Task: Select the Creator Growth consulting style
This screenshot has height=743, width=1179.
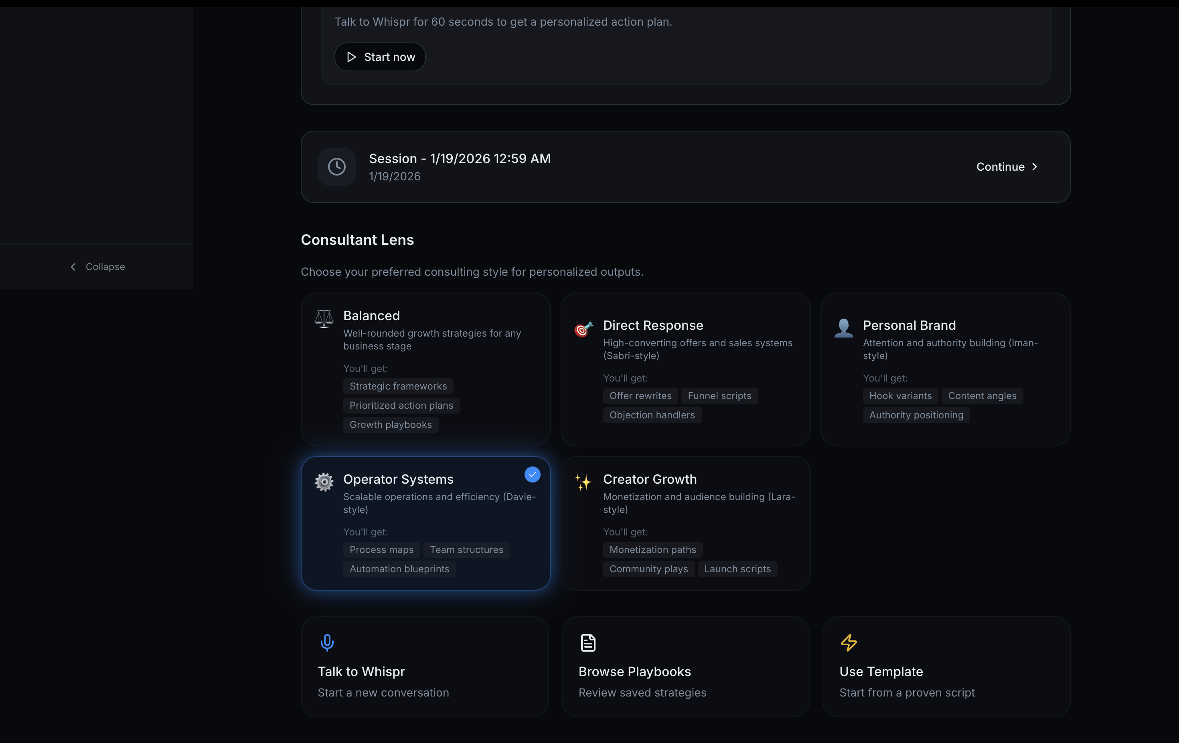Action: (x=685, y=523)
